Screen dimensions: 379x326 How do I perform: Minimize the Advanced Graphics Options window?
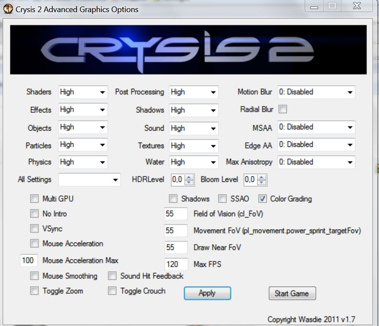[314, 6]
